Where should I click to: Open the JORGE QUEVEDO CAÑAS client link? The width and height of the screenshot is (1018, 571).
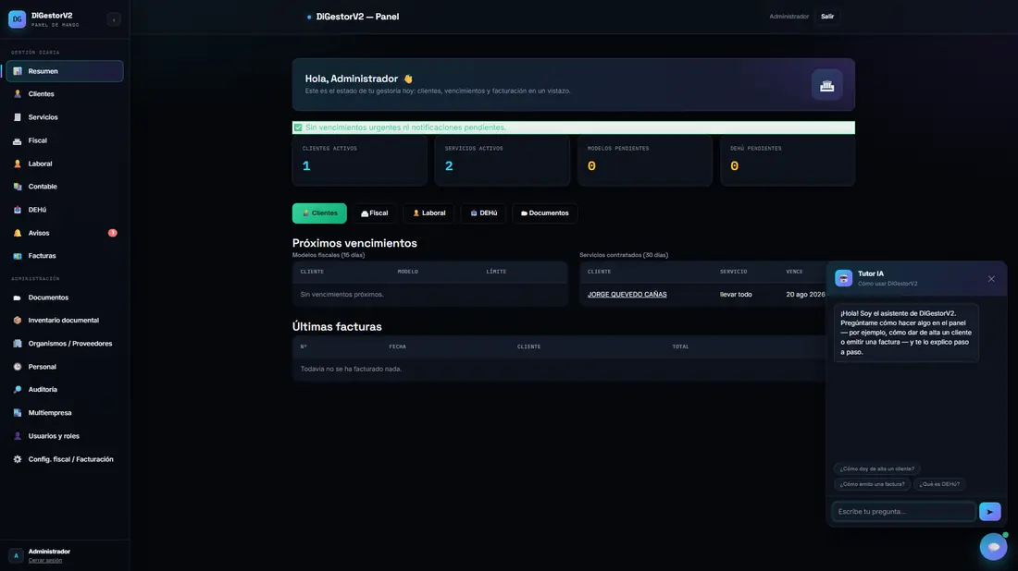[627, 294]
